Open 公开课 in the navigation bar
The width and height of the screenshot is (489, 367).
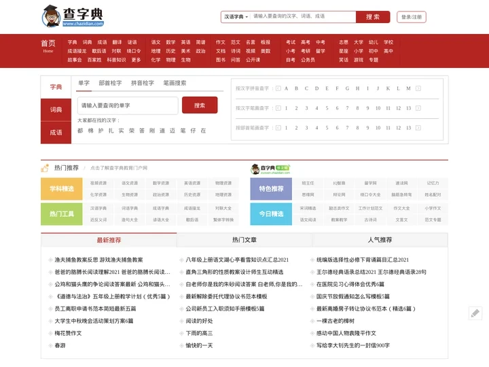(253, 60)
